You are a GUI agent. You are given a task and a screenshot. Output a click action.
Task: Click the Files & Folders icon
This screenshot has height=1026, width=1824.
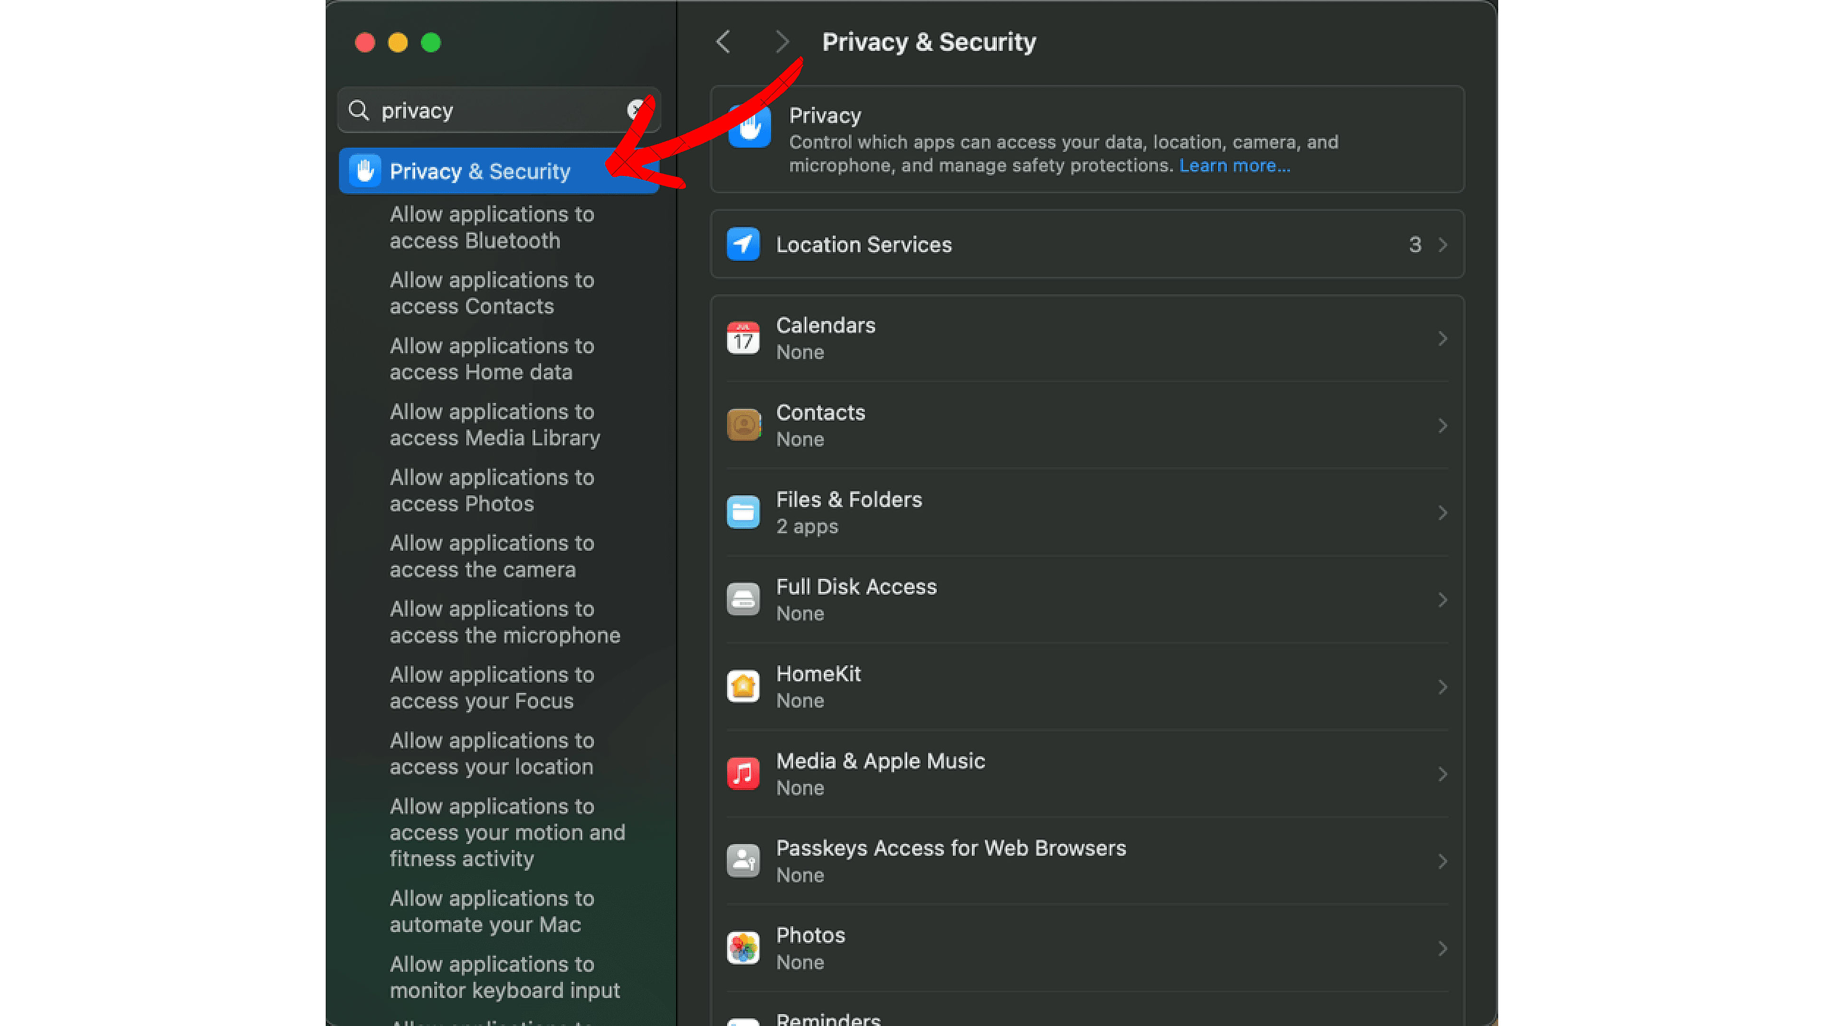click(x=743, y=513)
